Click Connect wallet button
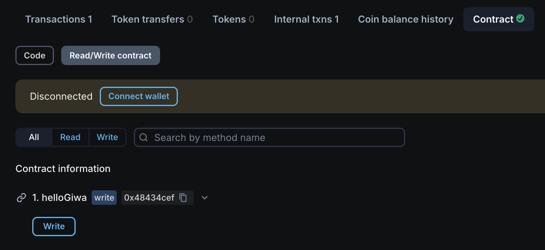 [x=139, y=96]
